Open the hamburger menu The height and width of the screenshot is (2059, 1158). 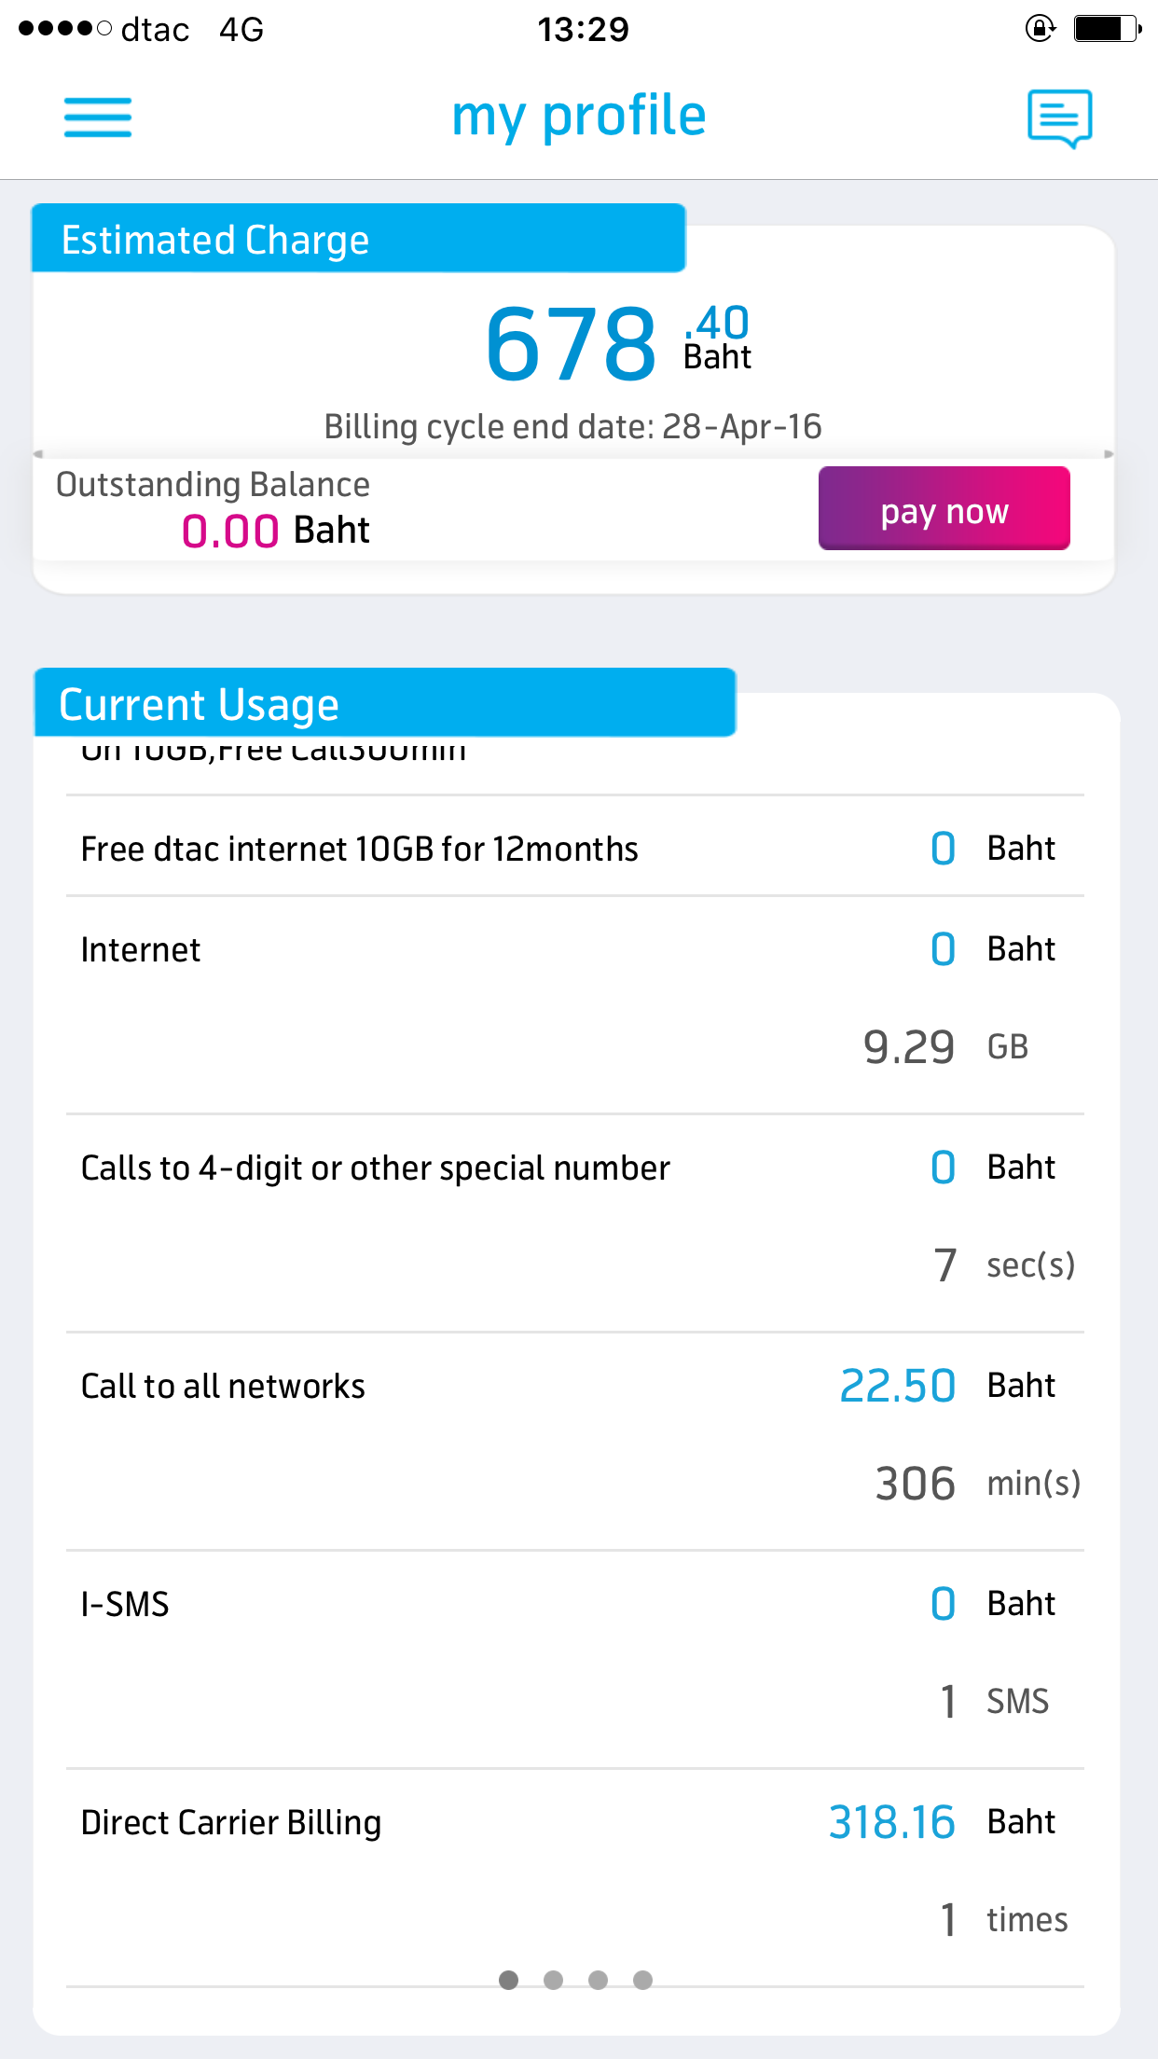pos(98,117)
